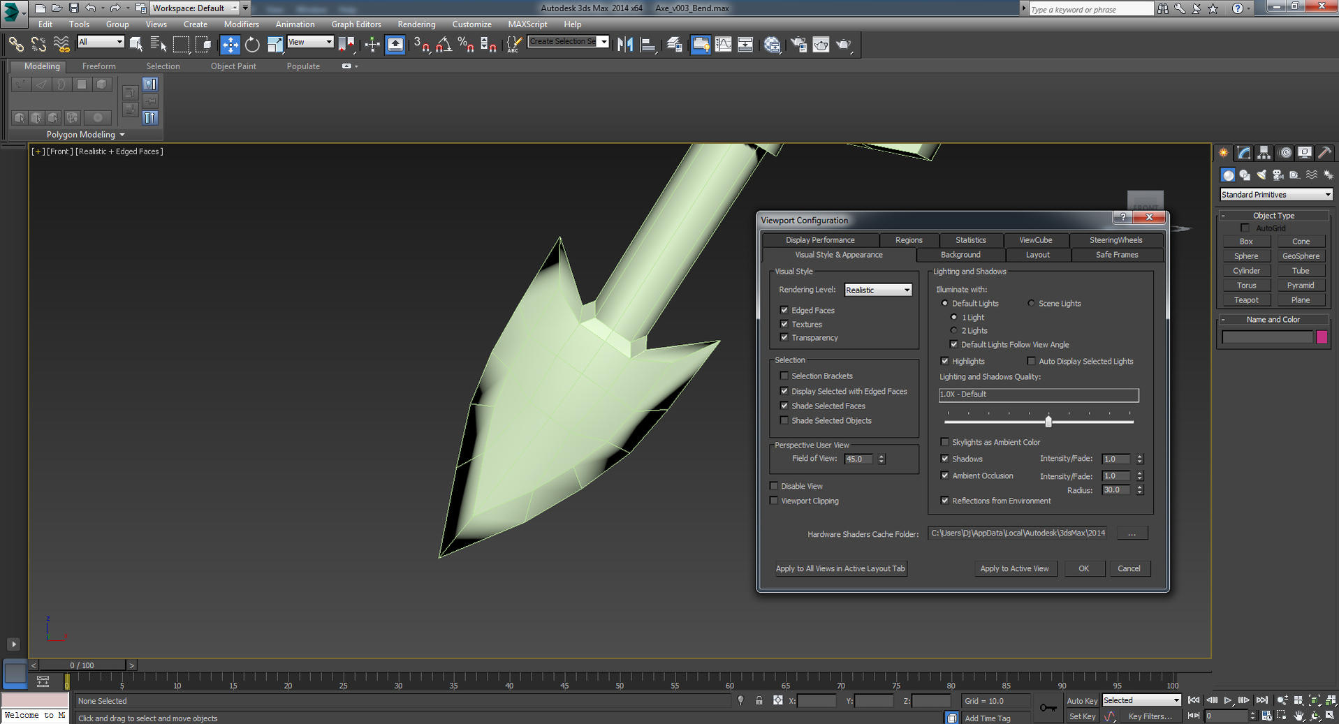Click Apply to Active View button

click(x=1014, y=568)
